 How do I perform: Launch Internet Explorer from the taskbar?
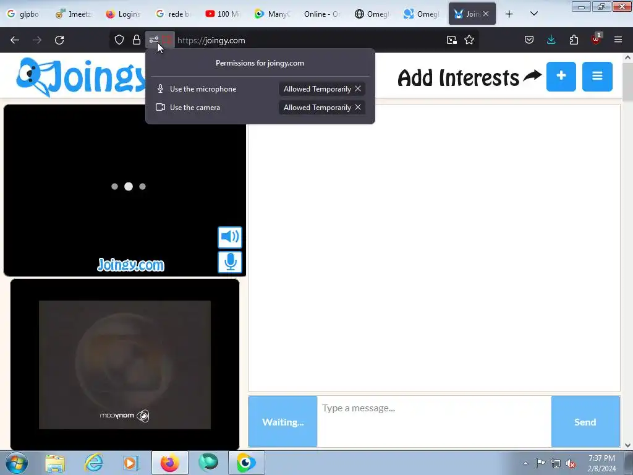94,463
